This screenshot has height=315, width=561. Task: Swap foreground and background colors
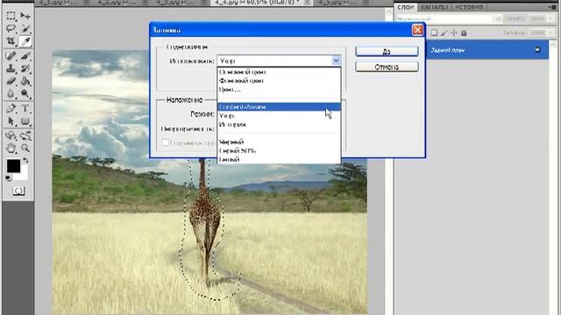pyautogui.click(x=25, y=160)
